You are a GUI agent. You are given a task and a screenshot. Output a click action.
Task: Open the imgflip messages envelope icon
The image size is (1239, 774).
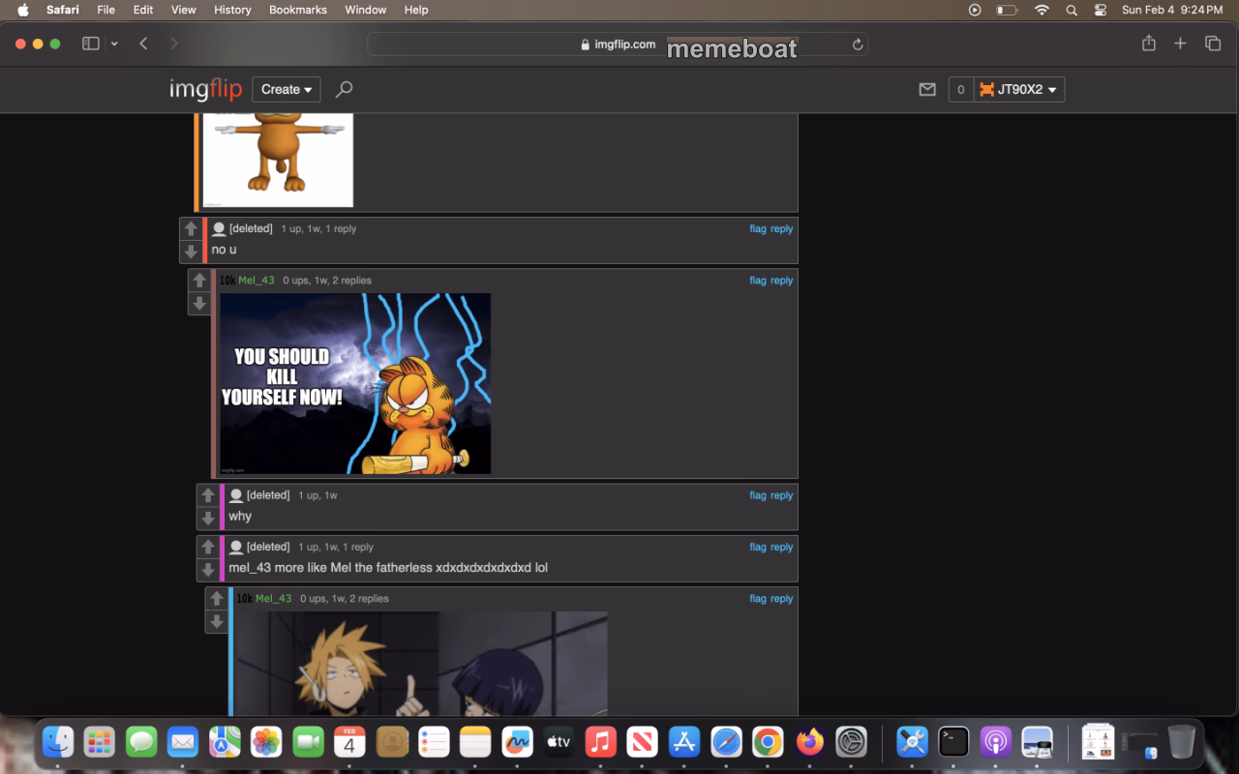click(927, 89)
